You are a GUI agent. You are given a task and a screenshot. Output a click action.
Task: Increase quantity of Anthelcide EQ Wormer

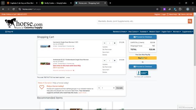[115, 61]
